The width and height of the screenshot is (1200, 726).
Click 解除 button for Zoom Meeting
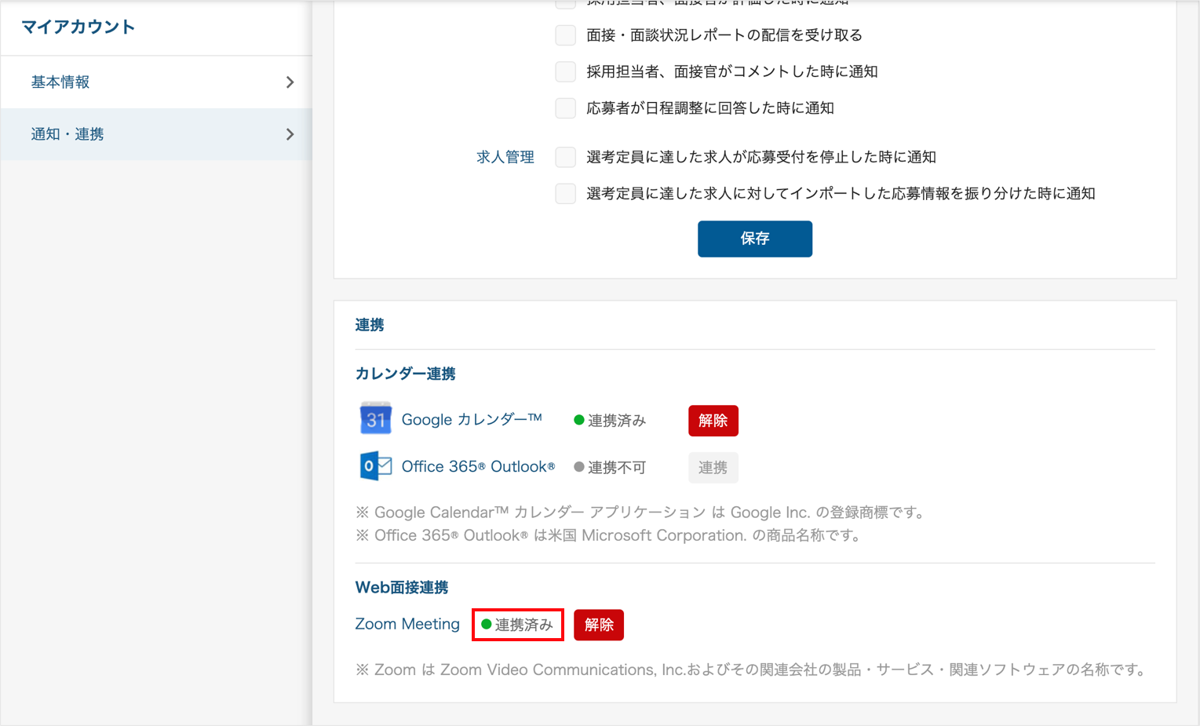tap(599, 625)
